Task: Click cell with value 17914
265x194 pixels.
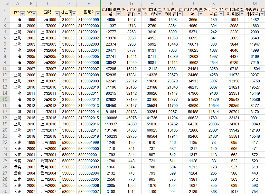Action: click(173, 136)
